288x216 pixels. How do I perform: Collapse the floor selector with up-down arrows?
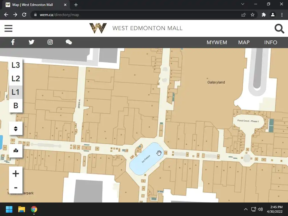coord(16,128)
